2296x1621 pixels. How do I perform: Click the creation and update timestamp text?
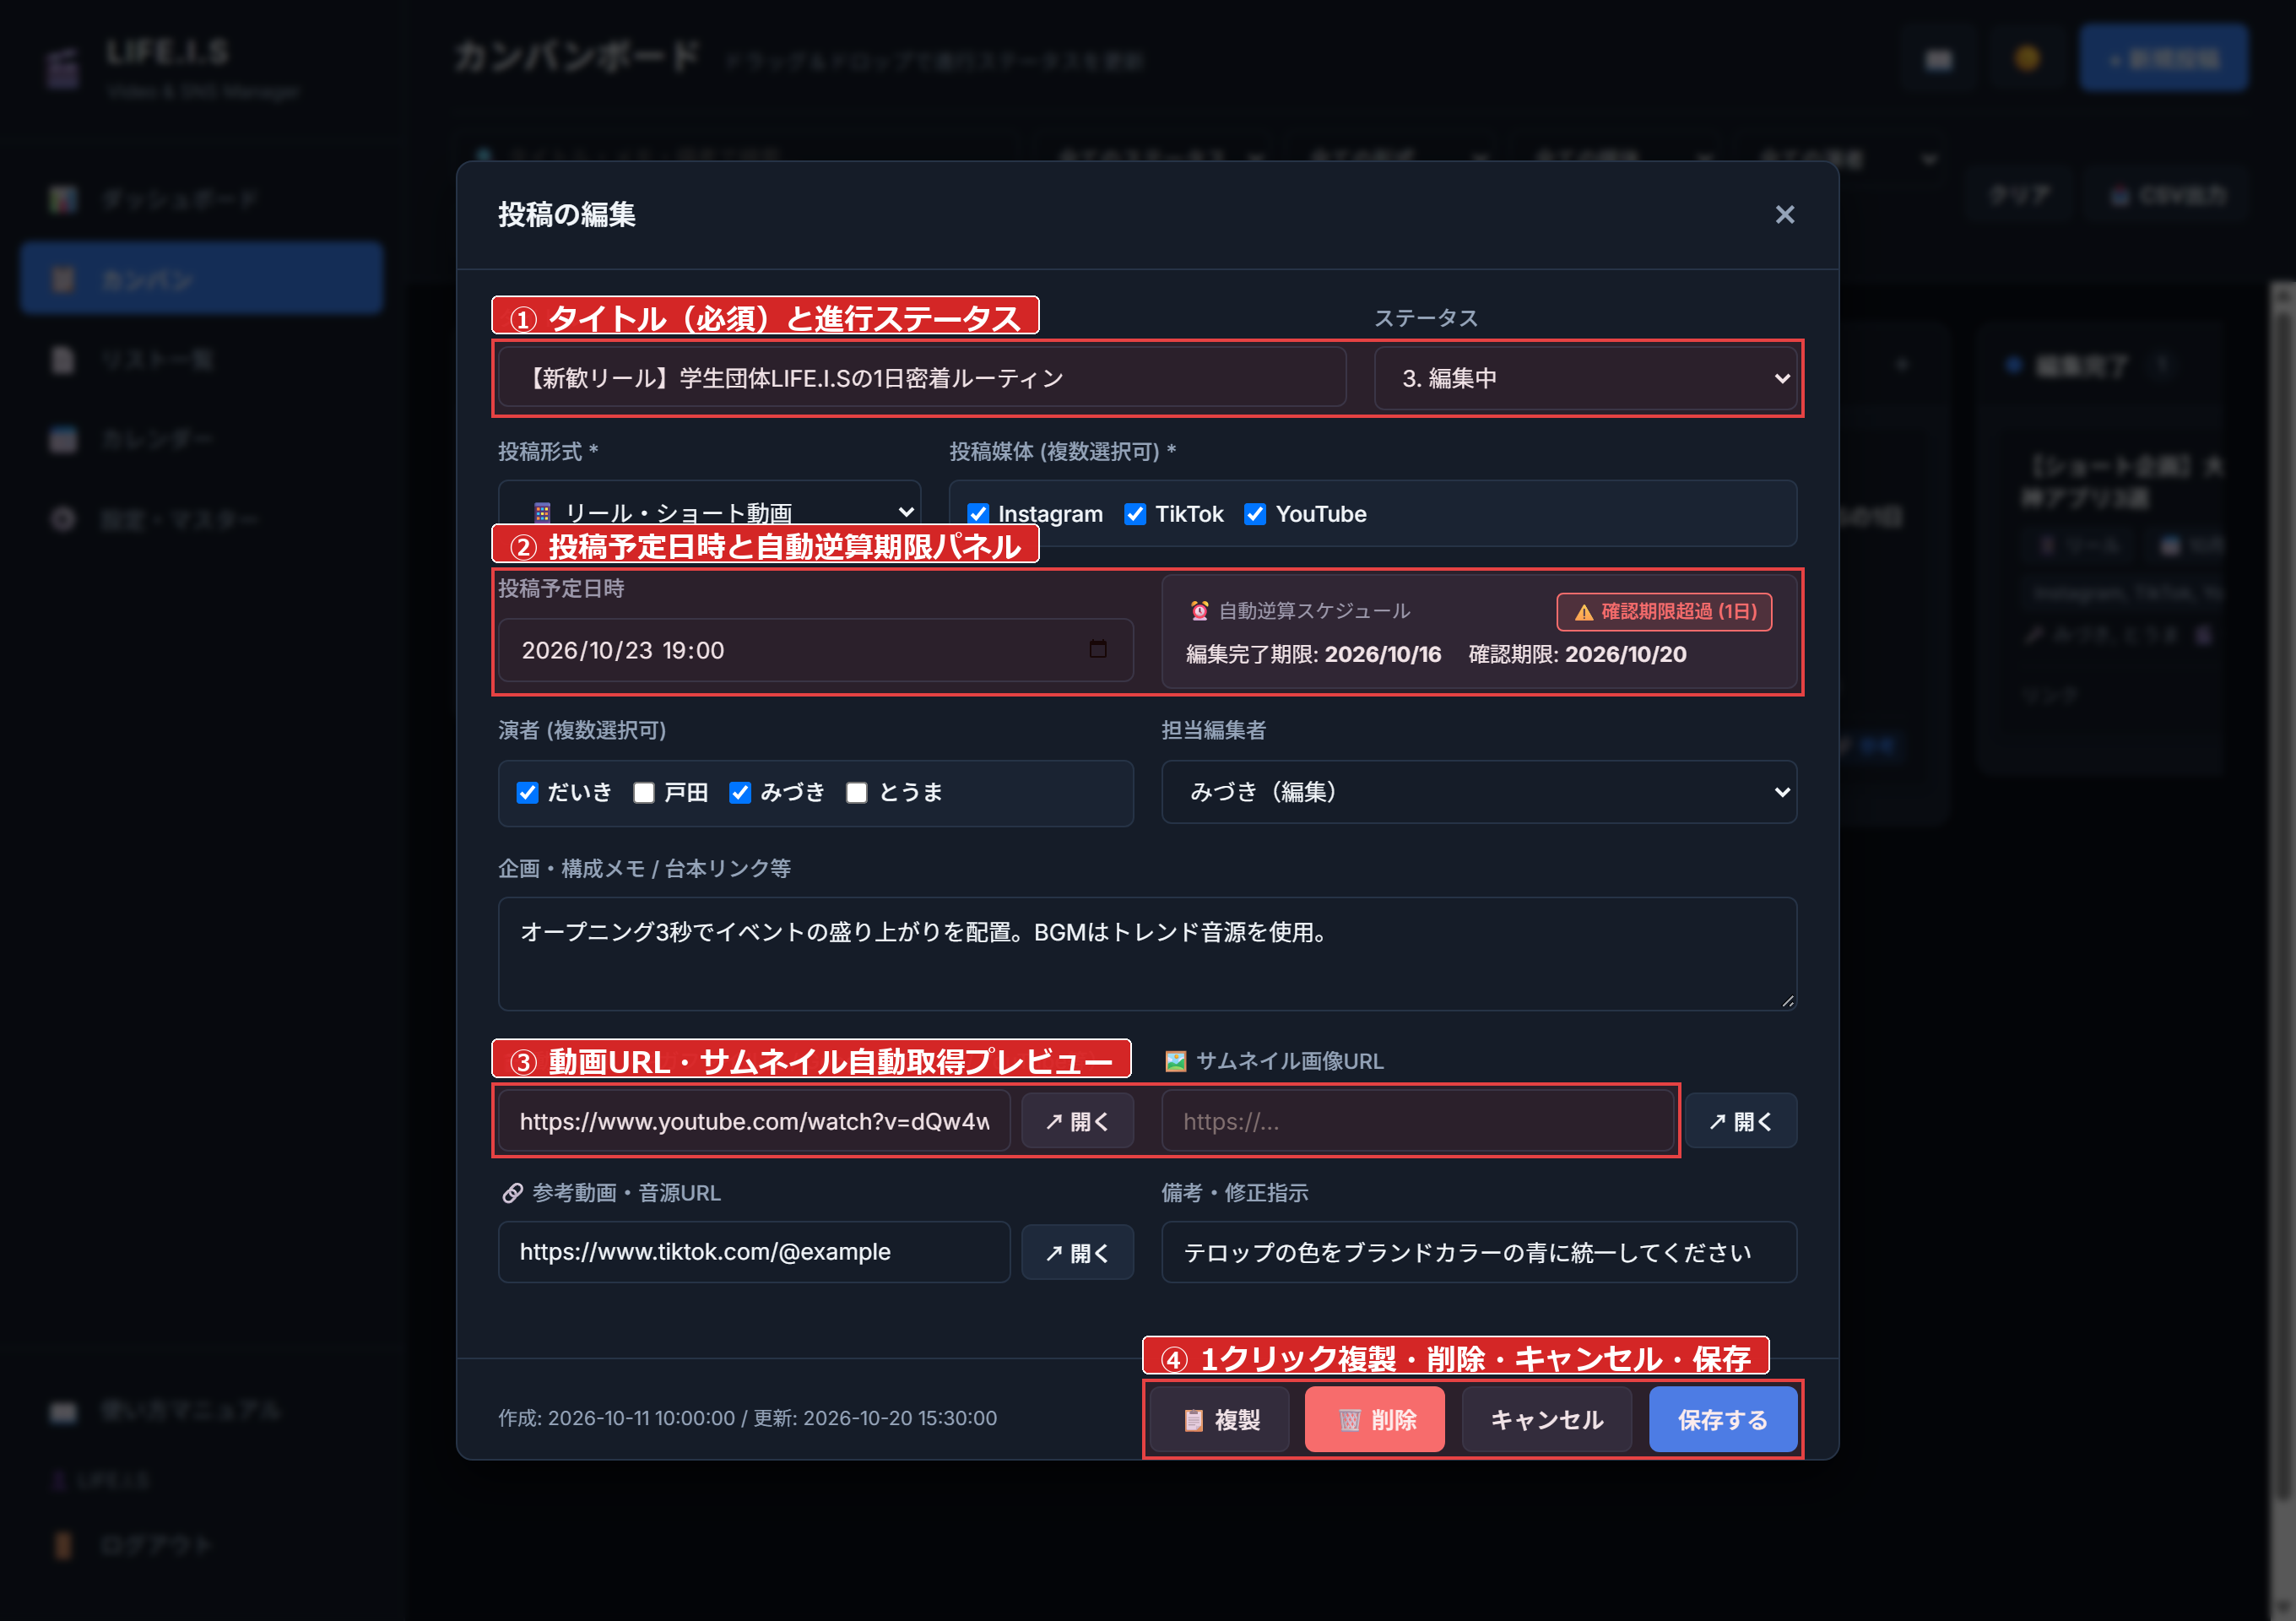[x=747, y=1418]
